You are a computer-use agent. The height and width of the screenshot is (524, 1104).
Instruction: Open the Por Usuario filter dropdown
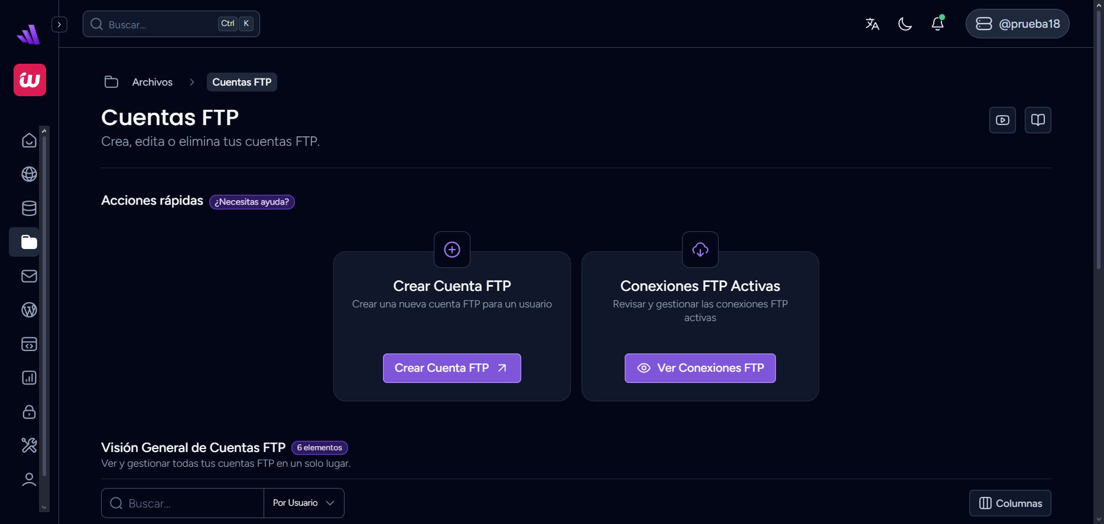304,503
